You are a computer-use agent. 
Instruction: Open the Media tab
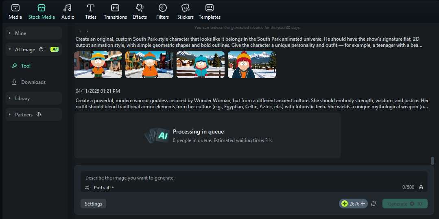(15, 12)
